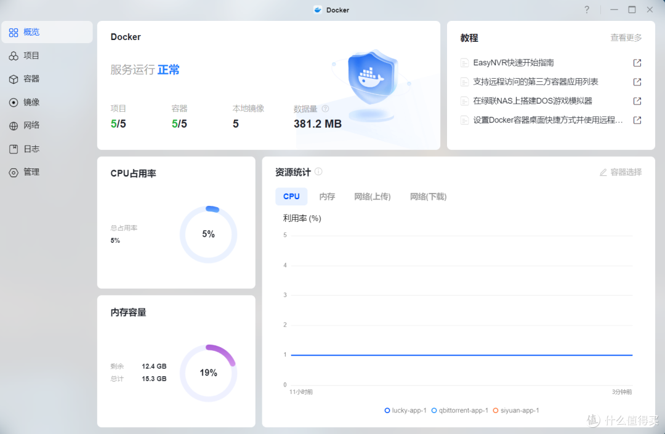Viewport: 665px width, 434px height.
Task: Open the 概览 overview sidebar item
Action: pos(47,32)
